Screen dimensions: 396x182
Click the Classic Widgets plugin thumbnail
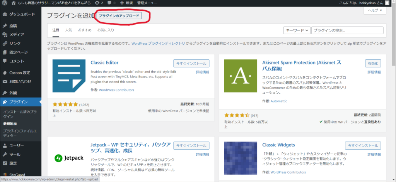pyautogui.click(x=241, y=158)
